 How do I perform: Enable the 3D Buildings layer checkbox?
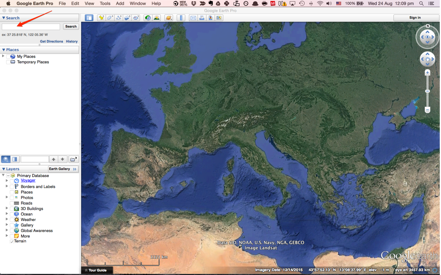coord(12,209)
